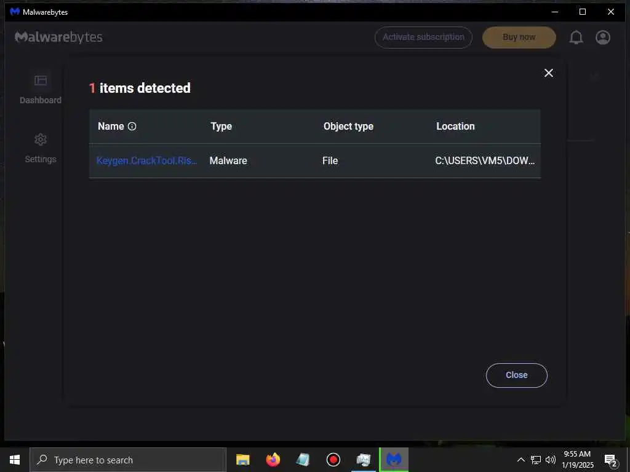
Task: Click the info icon beside Name header
Action: pos(132,127)
